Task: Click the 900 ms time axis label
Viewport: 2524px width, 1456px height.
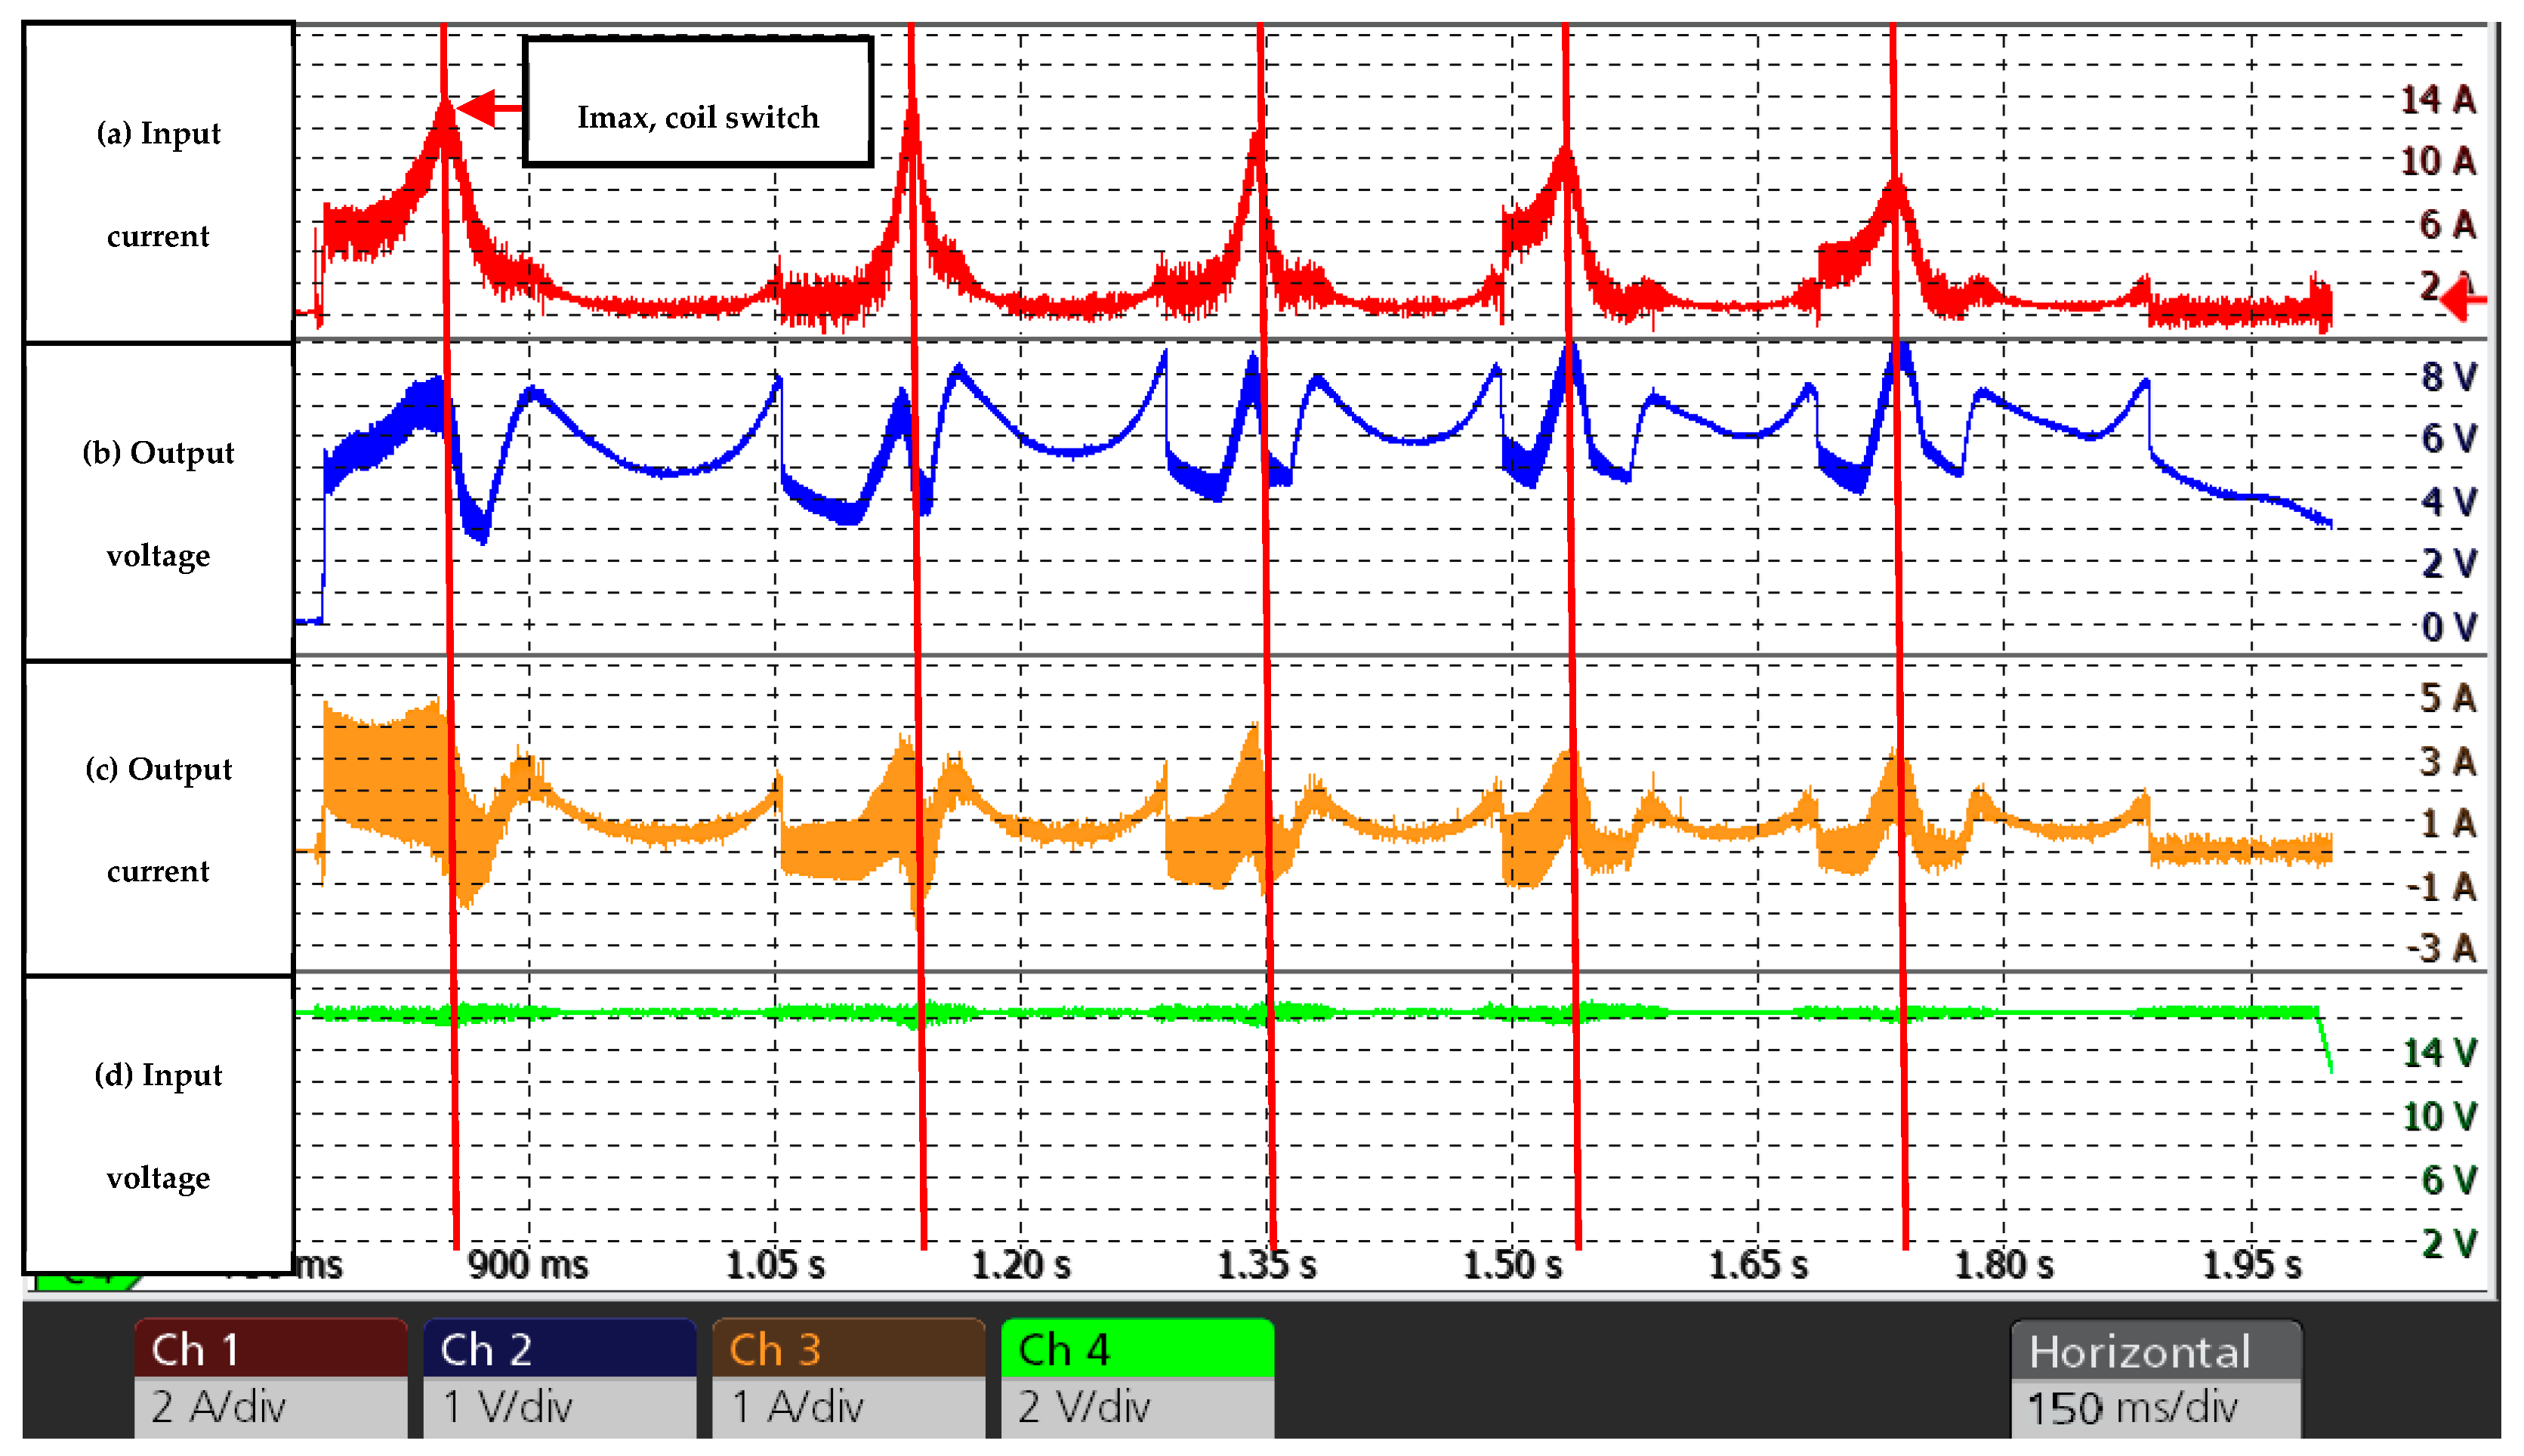Action: tap(529, 1265)
